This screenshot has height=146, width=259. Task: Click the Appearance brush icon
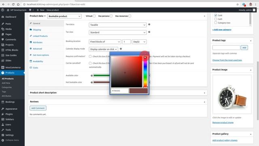(3, 109)
